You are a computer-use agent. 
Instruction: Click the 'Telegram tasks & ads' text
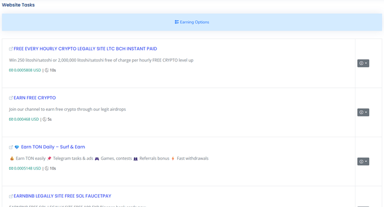click(73, 159)
